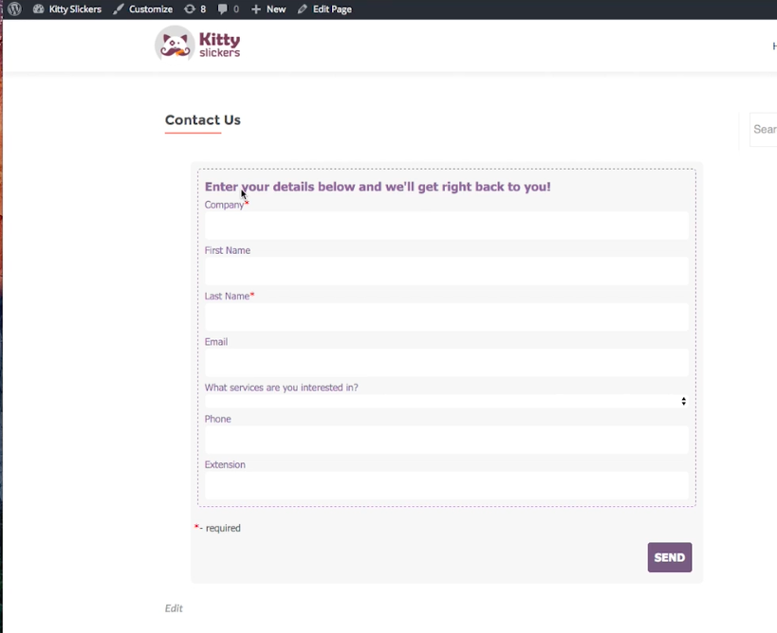Select the Last Name input box
This screenshot has width=777, height=633.
(x=446, y=316)
